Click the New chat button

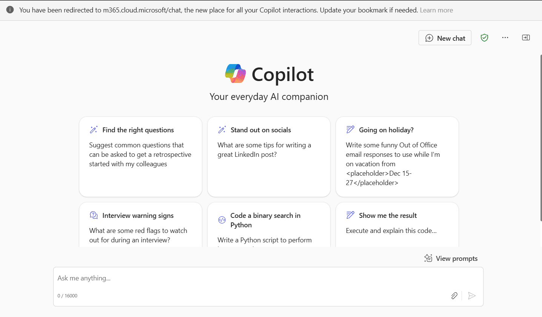pyautogui.click(x=445, y=38)
